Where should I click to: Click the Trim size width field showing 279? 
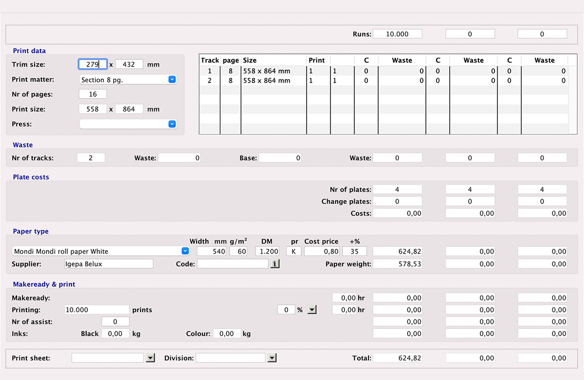[92, 64]
